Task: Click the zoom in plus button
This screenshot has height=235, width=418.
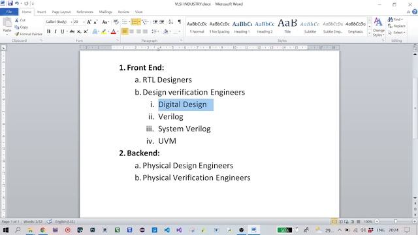Action: [415, 221]
